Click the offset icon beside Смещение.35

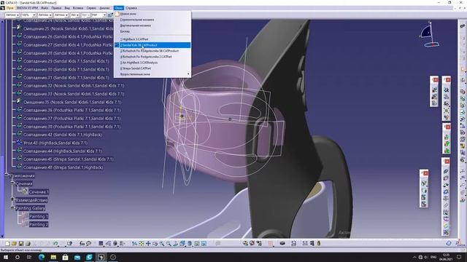(19, 102)
